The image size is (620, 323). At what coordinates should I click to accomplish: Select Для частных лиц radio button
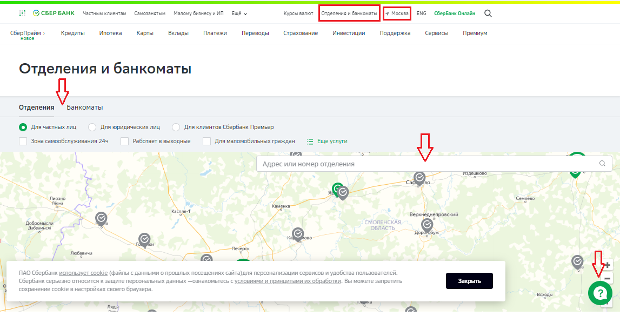point(23,127)
